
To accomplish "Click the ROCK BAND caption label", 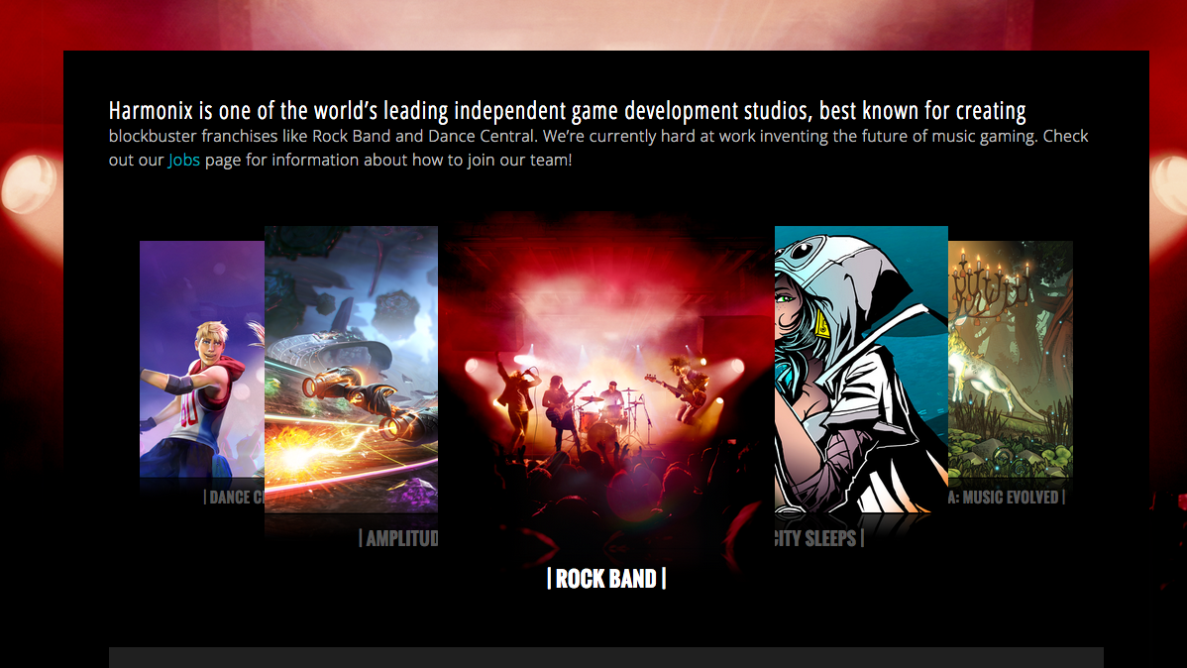I will click(606, 579).
